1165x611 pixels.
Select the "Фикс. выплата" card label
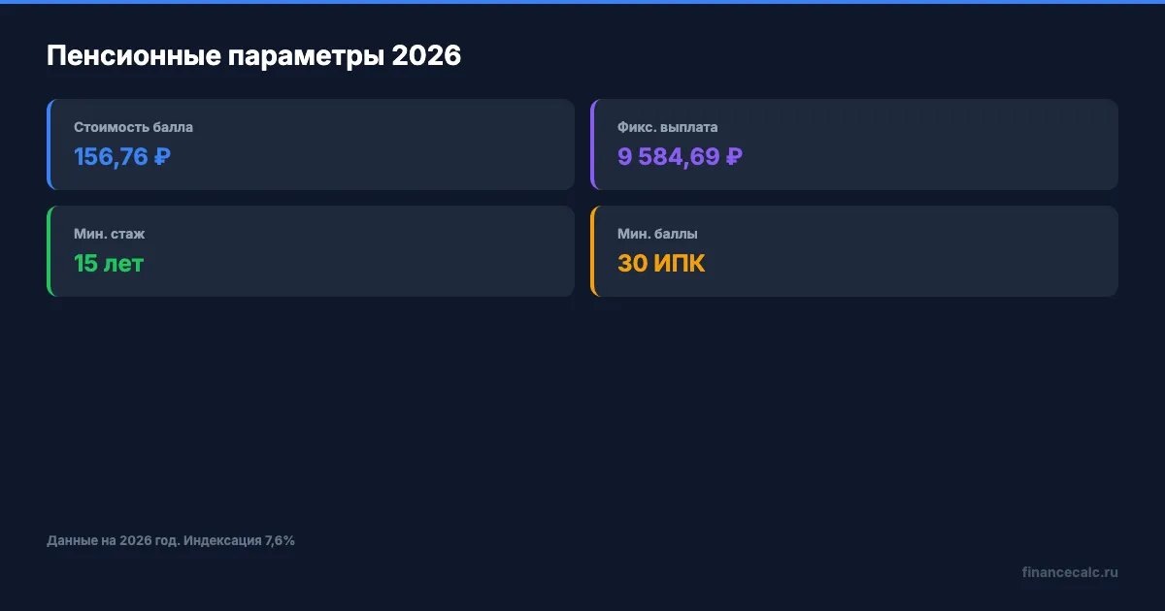(x=667, y=127)
